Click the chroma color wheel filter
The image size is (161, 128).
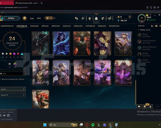click(15, 64)
